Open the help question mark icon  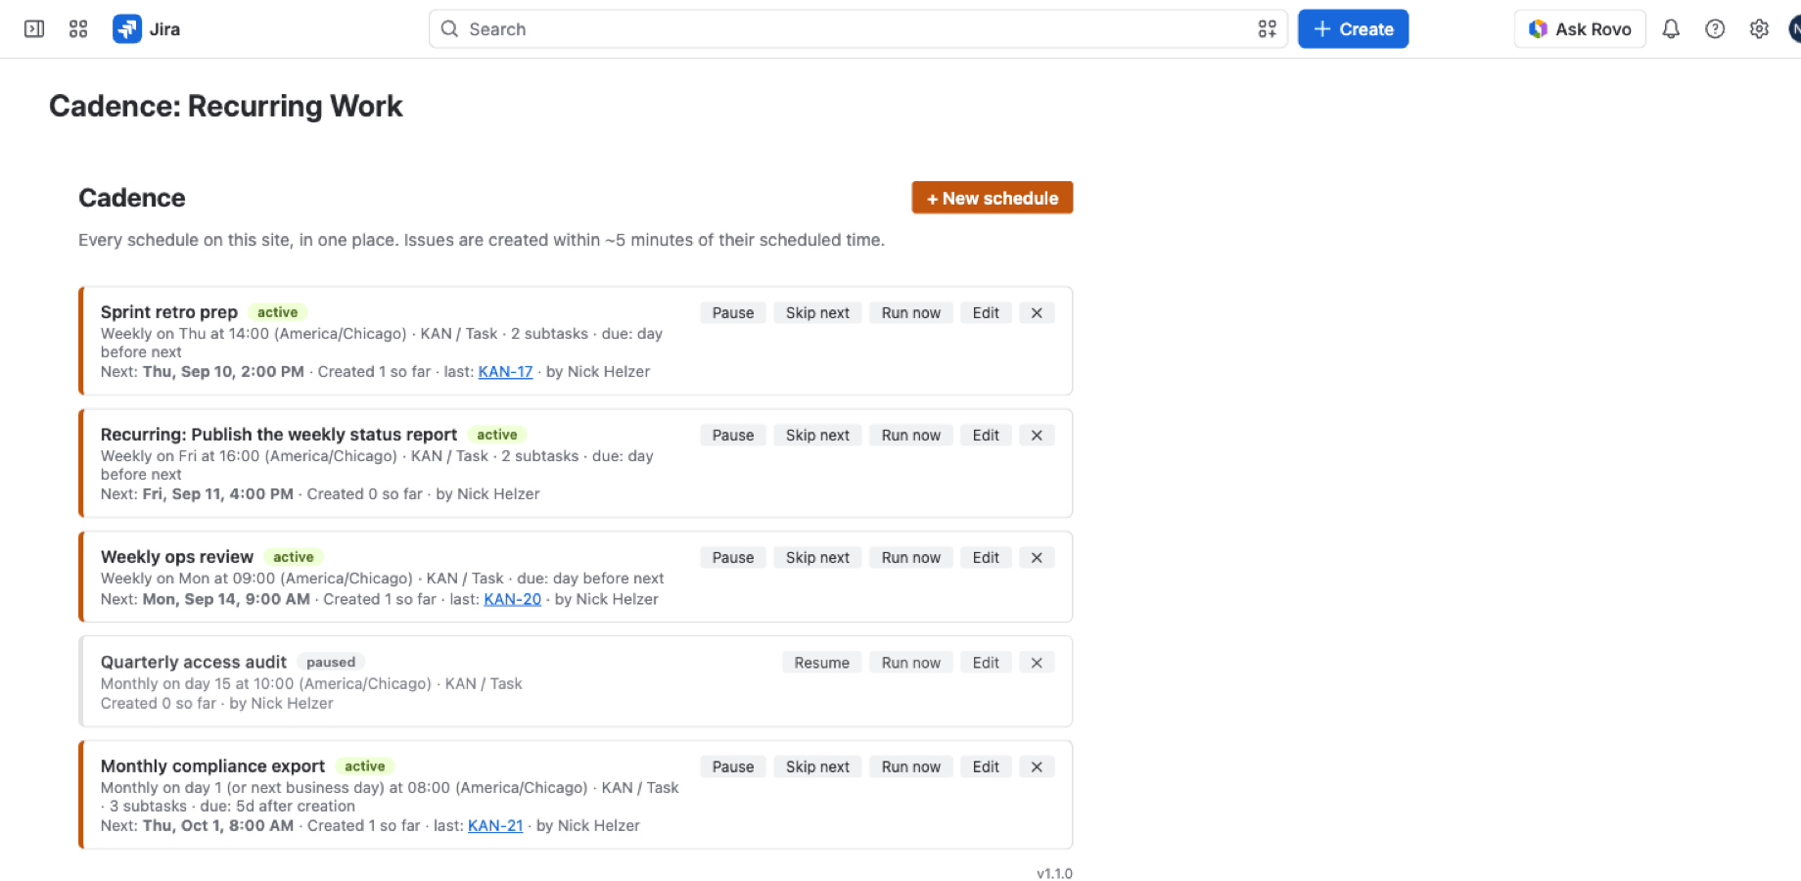tap(1715, 29)
